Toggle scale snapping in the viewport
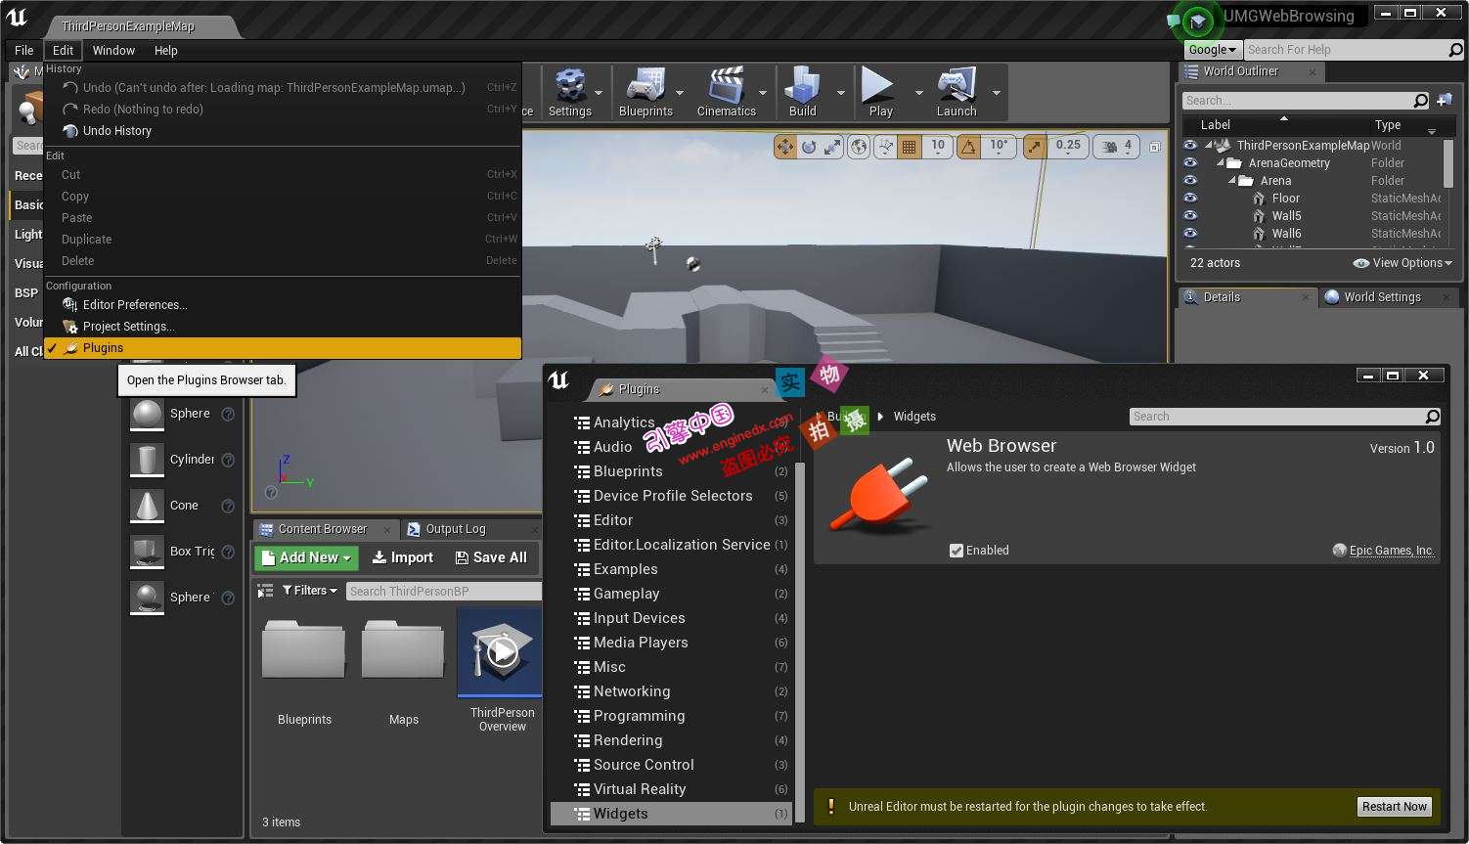Screen dimensions: 1469x844 (1035, 147)
